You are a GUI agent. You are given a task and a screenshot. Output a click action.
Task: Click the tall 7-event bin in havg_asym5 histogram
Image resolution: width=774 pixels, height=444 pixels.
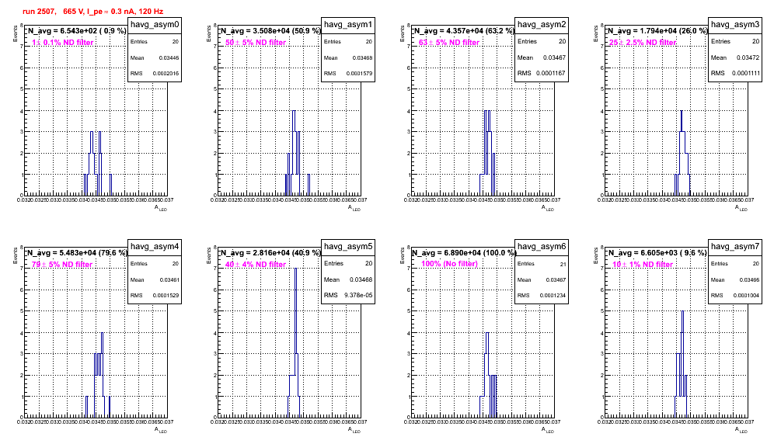[295, 343]
